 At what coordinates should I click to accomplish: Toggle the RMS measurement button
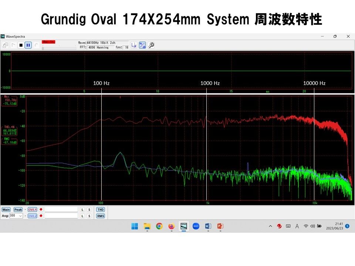[x=101, y=216]
